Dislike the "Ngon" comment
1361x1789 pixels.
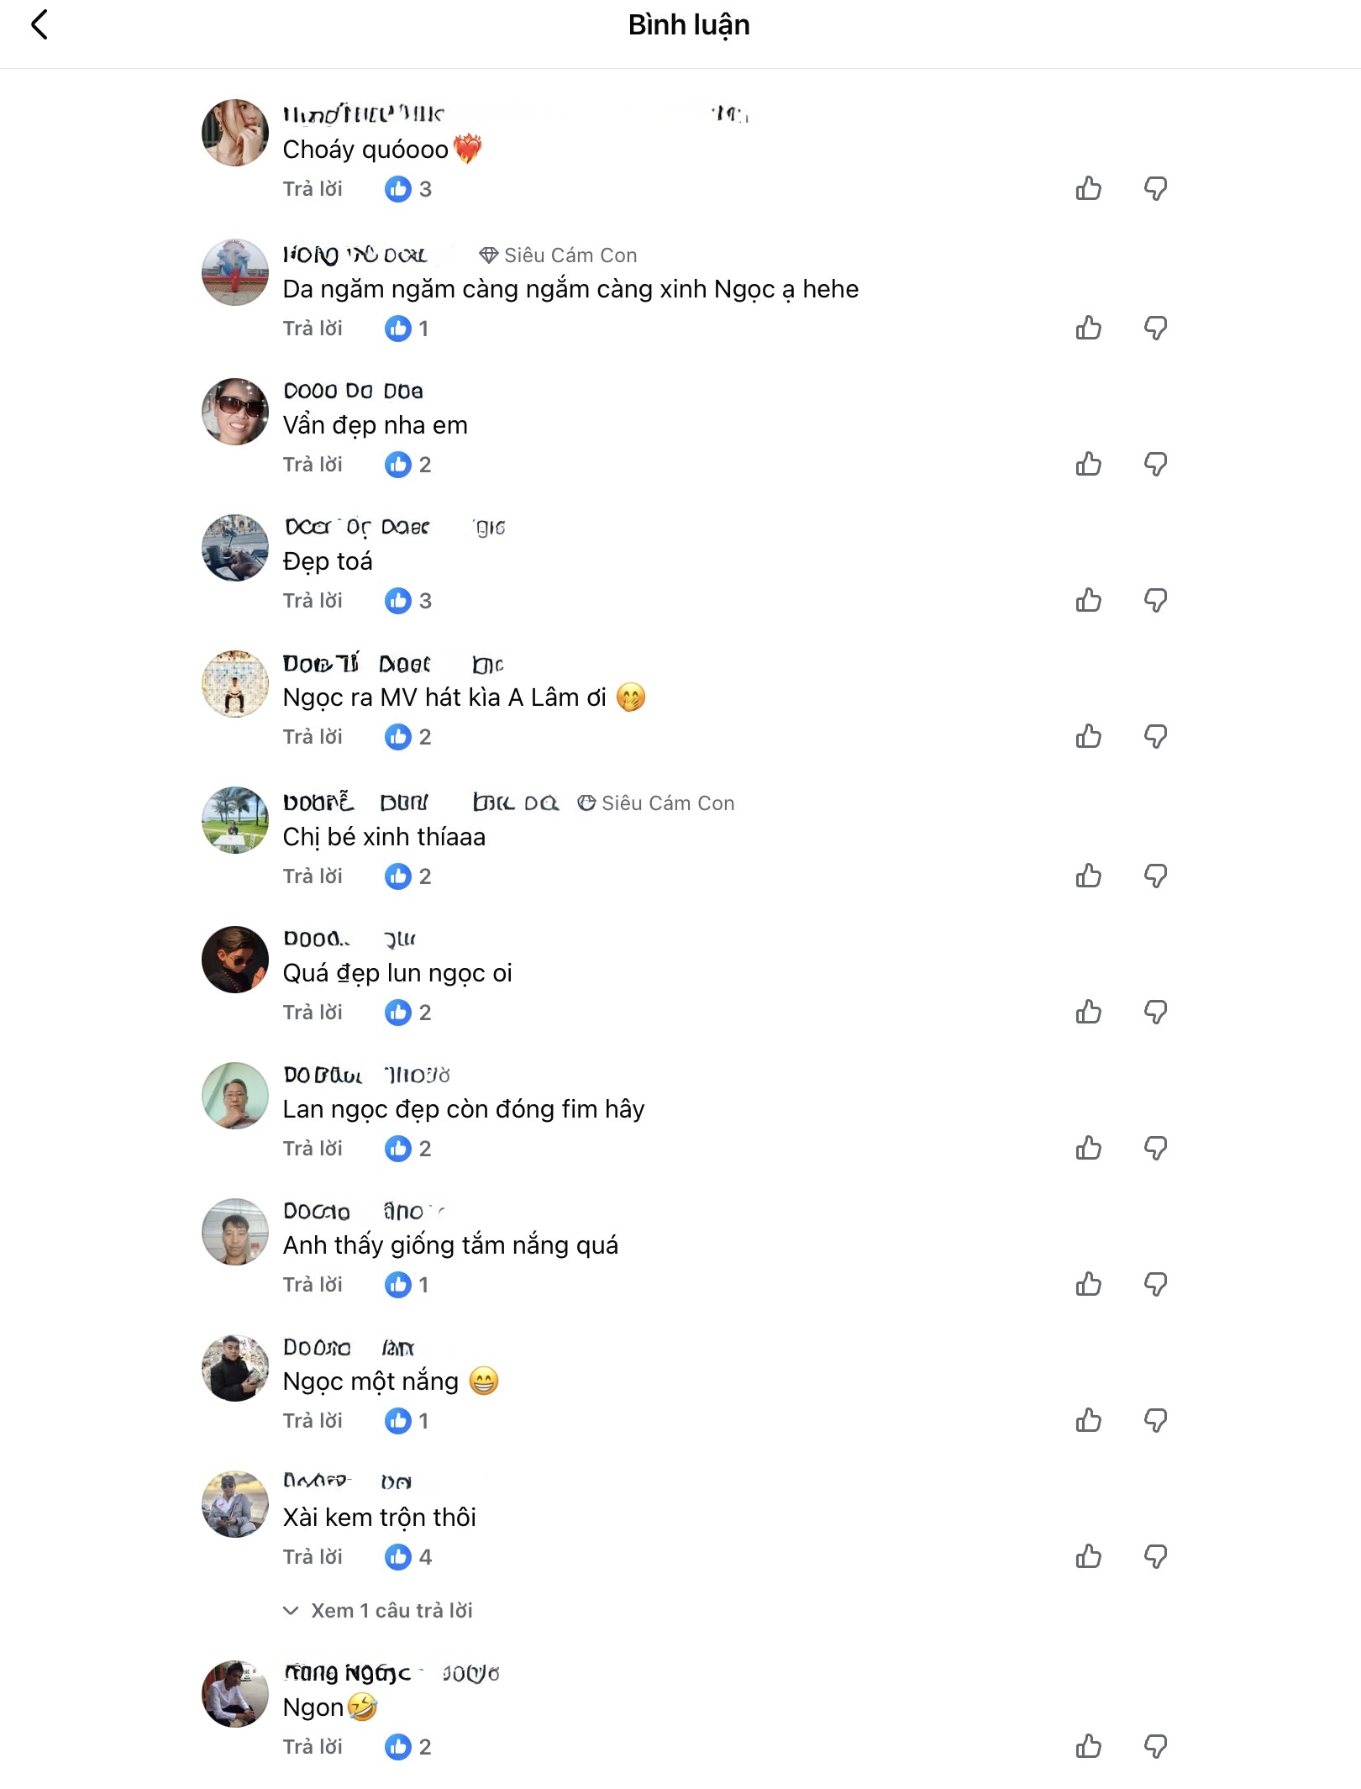[x=1155, y=1746]
